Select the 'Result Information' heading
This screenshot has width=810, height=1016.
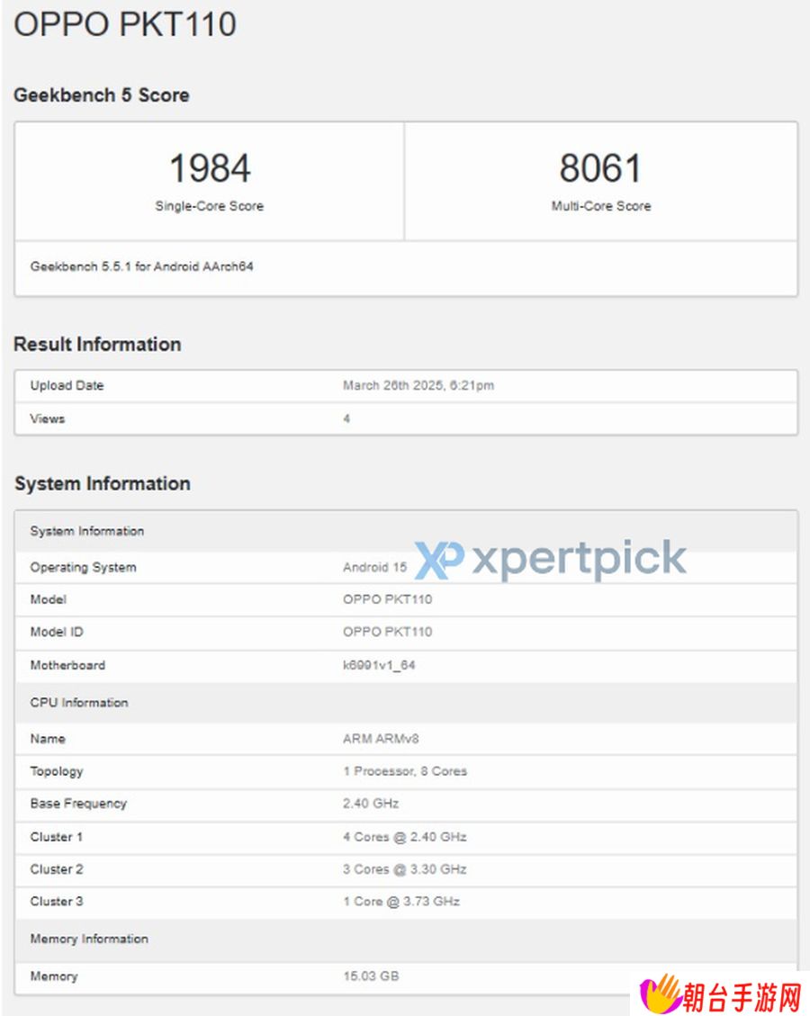97,344
